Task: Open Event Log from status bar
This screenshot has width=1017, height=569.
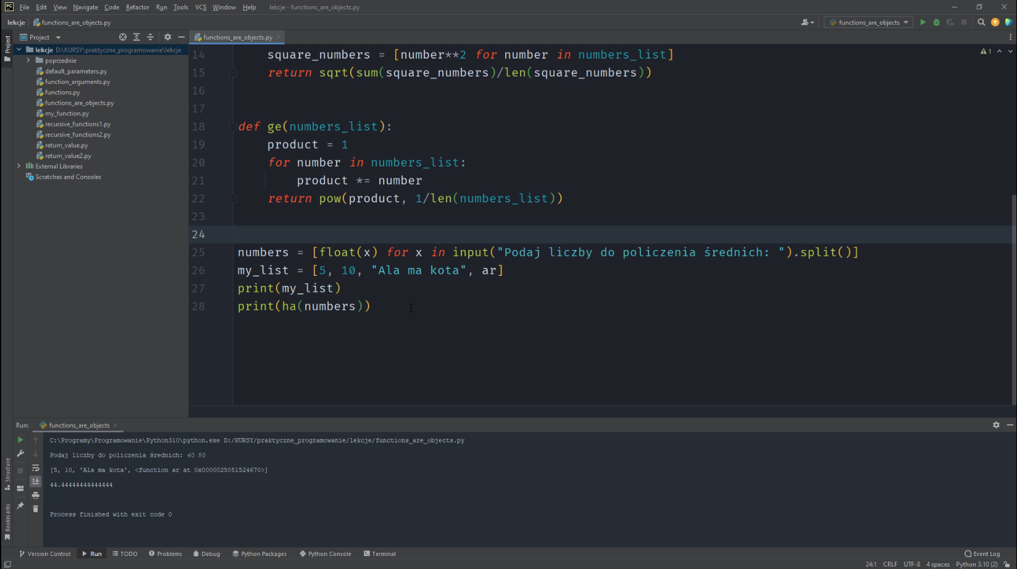Action: (982, 554)
